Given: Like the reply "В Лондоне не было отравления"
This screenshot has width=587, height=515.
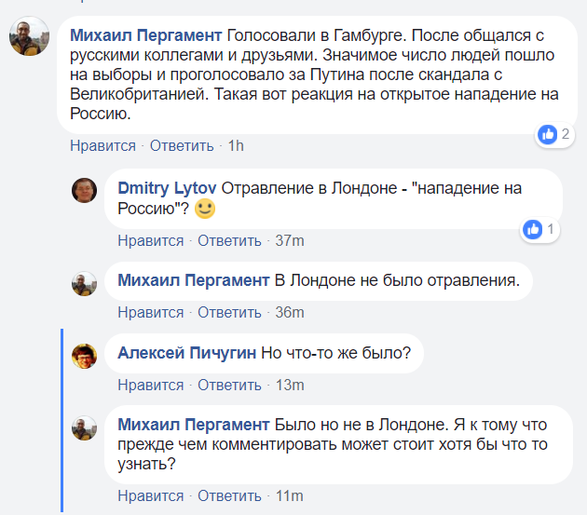Looking at the screenshot, I should (x=150, y=312).
